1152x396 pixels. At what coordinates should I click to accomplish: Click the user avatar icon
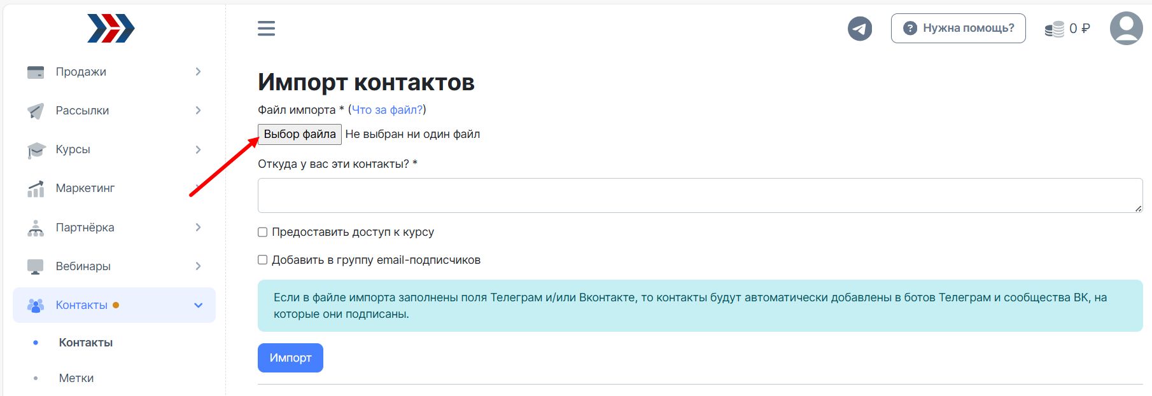point(1126,29)
